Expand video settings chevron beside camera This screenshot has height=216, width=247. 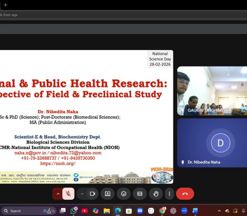pos(82,194)
